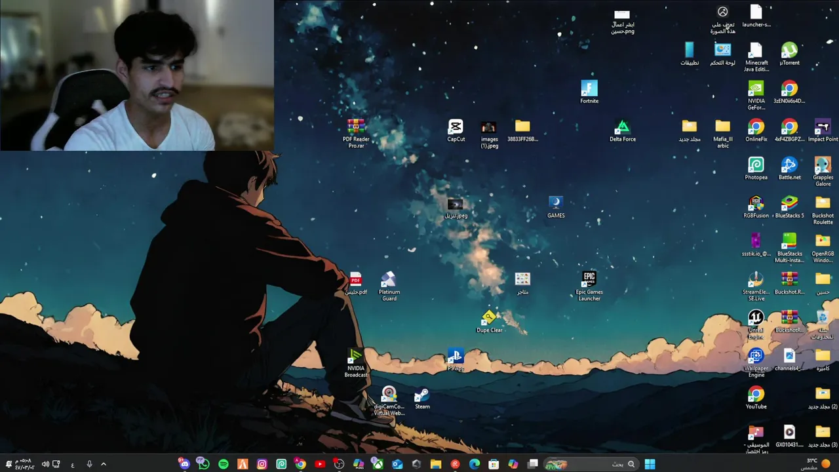Open Outlook from the taskbar
839x472 pixels.
point(397,464)
